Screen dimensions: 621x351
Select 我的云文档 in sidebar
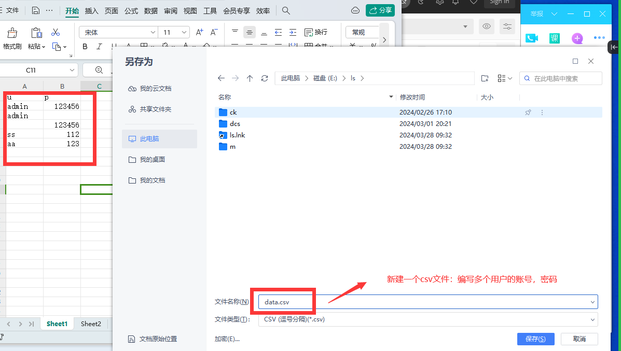coord(150,88)
